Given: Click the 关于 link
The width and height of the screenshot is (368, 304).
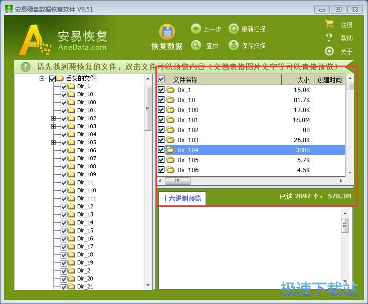Looking at the screenshot, I should (346, 51).
